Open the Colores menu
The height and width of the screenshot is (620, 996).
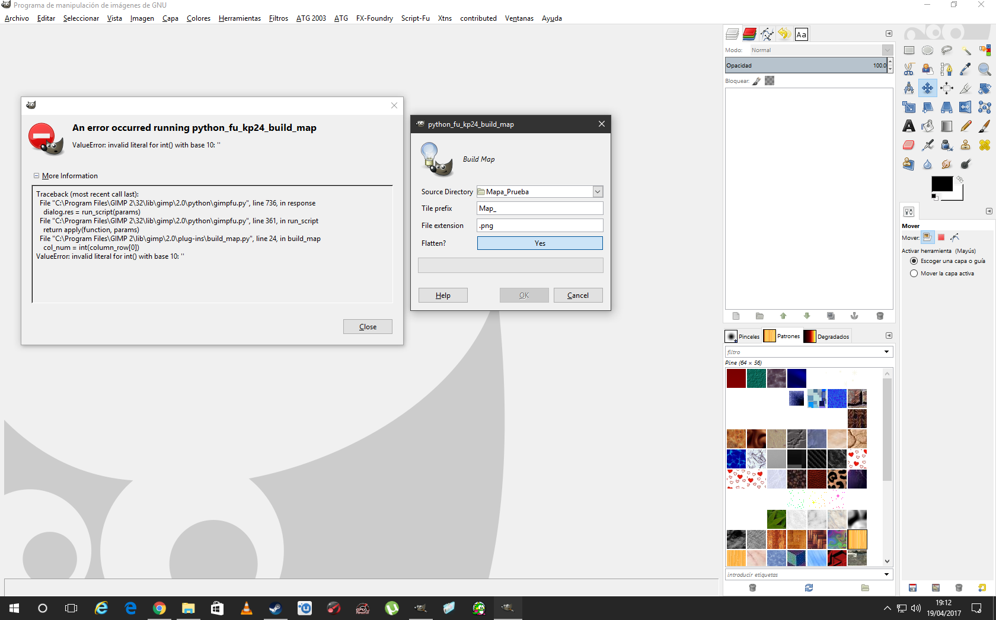(x=199, y=18)
